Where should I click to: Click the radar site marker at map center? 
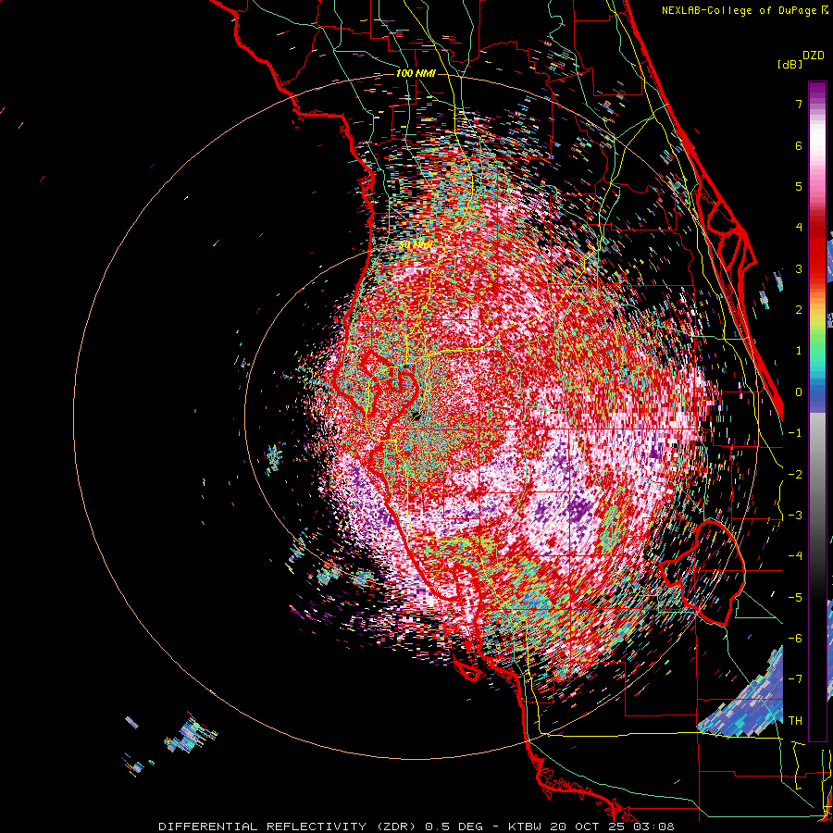click(416, 416)
